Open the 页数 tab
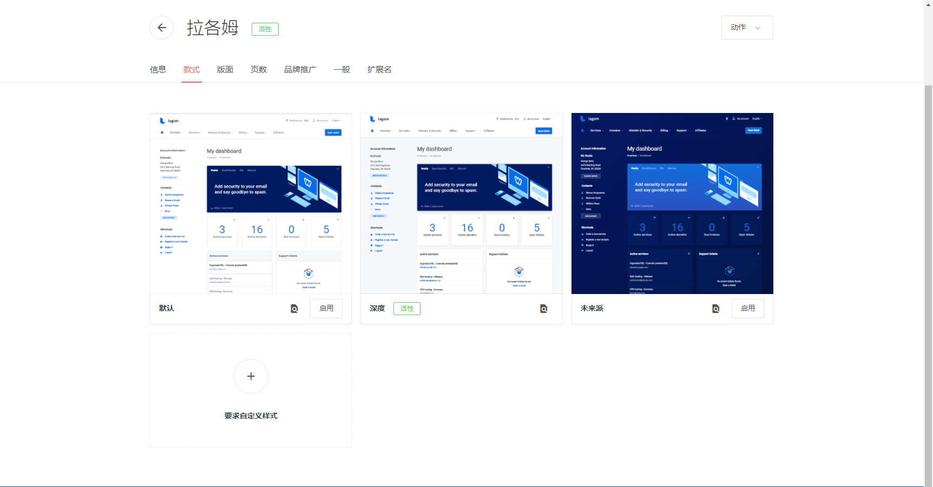 [x=258, y=69]
